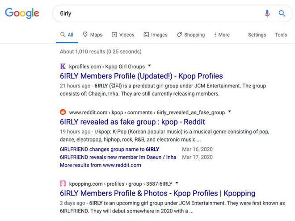The width and height of the screenshot is (295, 221).
Task: Switch to the Images tab
Action: coord(156,35)
